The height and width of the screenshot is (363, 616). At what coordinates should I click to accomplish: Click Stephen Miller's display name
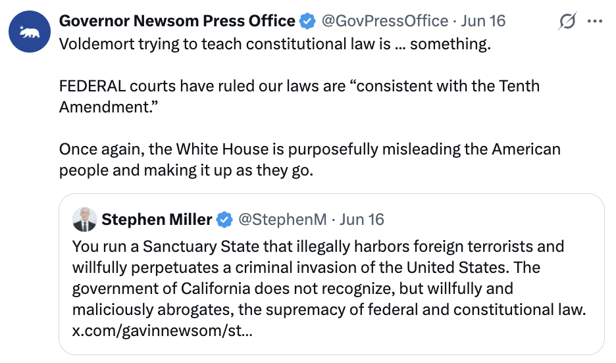click(157, 220)
